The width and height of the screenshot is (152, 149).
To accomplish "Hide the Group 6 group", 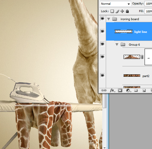I will coord(103,44).
